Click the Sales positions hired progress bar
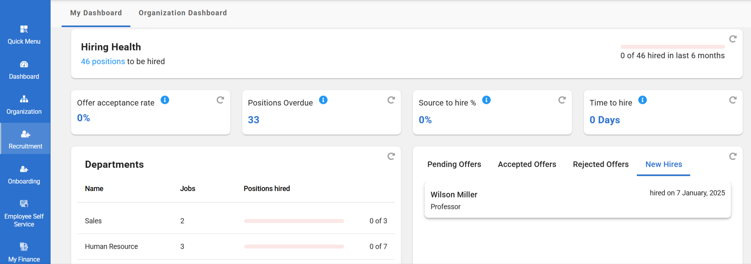The width and height of the screenshot is (751, 264). pyautogui.click(x=294, y=221)
